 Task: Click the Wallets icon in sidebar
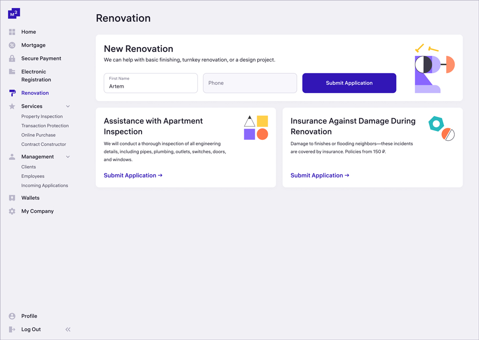pyautogui.click(x=12, y=198)
